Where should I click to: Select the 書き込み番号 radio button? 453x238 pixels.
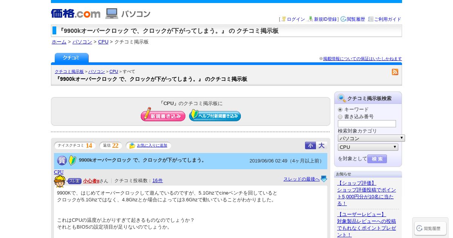tap(340, 117)
